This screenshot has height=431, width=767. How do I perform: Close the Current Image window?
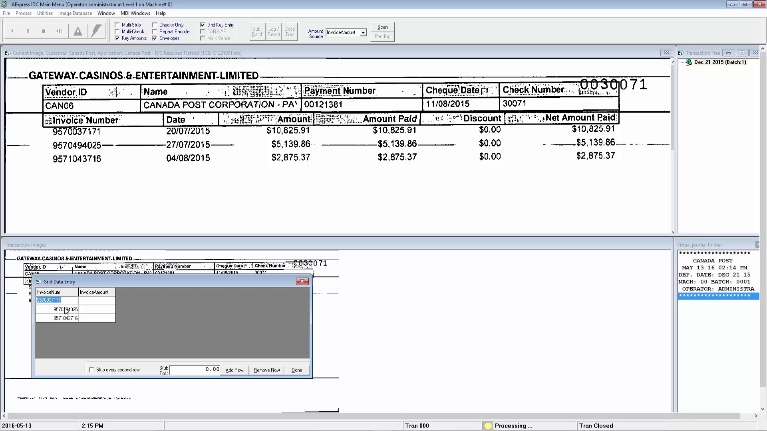[x=666, y=53]
